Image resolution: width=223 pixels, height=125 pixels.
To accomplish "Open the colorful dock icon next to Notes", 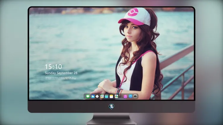I will 116,96.
